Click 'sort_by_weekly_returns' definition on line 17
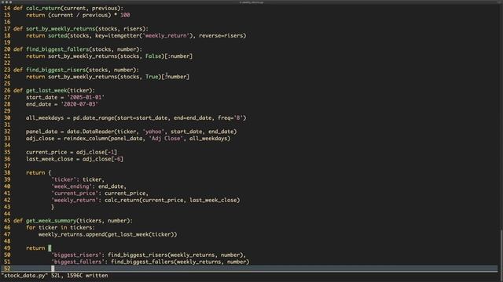The height and width of the screenshot is (282, 503). click(x=61, y=29)
